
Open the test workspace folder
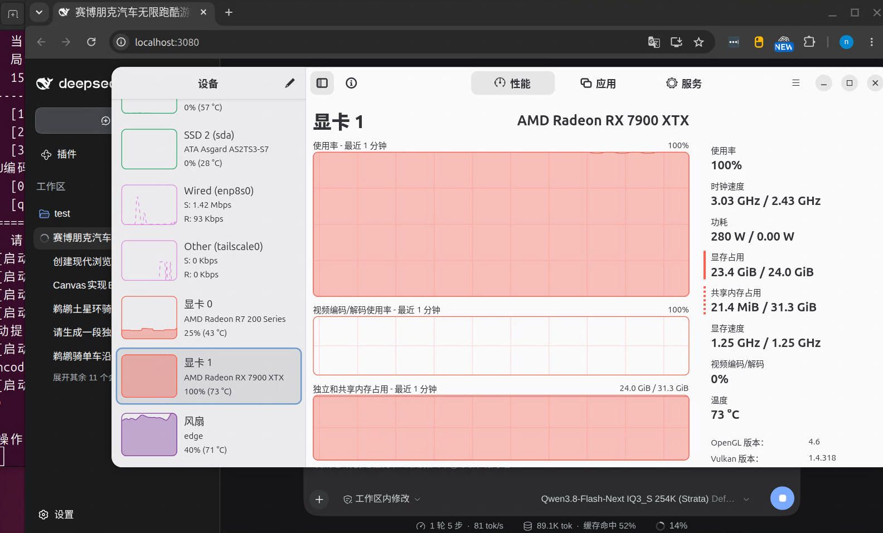(x=55, y=213)
